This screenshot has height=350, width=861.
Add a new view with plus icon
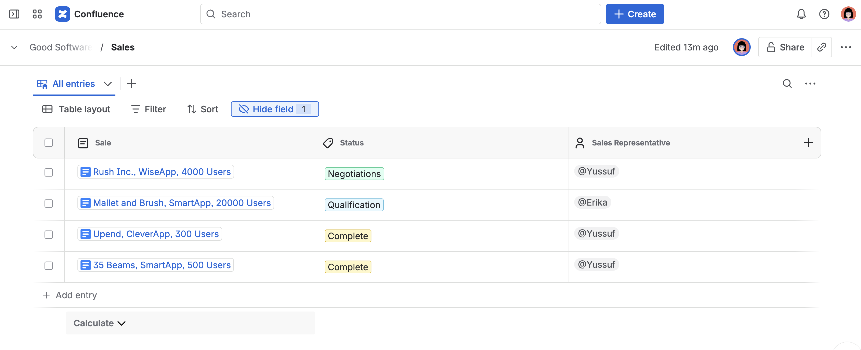(131, 84)
